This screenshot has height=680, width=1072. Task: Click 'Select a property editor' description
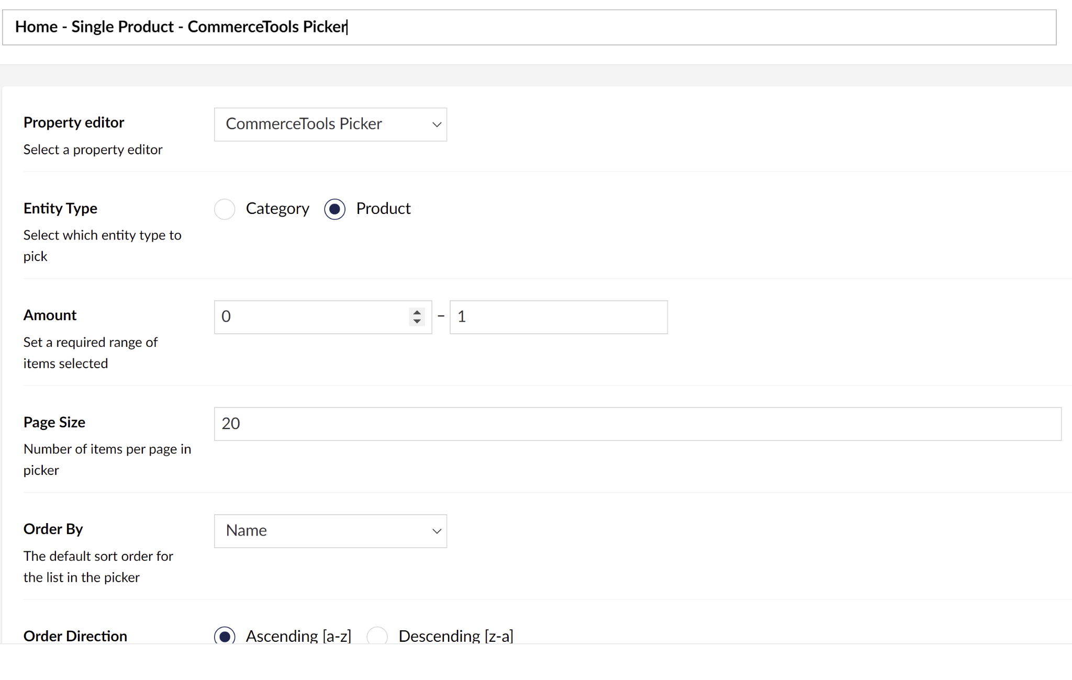(x=93, y=150)
